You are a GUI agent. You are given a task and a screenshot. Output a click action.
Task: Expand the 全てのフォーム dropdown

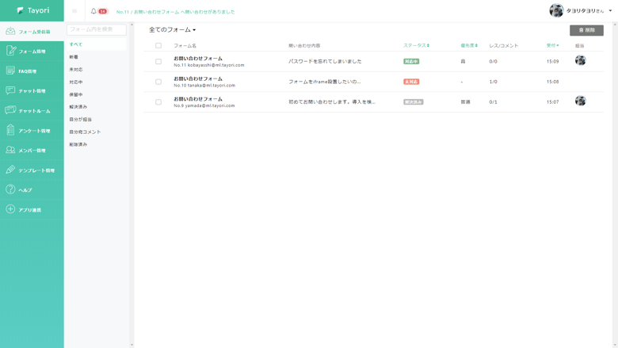coord(172,30)
